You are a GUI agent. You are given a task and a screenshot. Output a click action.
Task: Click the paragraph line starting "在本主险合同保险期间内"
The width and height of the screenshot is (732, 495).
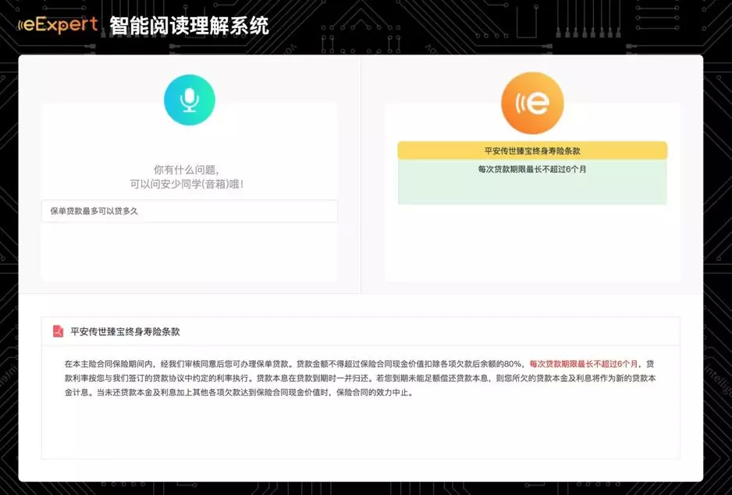[360, 364]
